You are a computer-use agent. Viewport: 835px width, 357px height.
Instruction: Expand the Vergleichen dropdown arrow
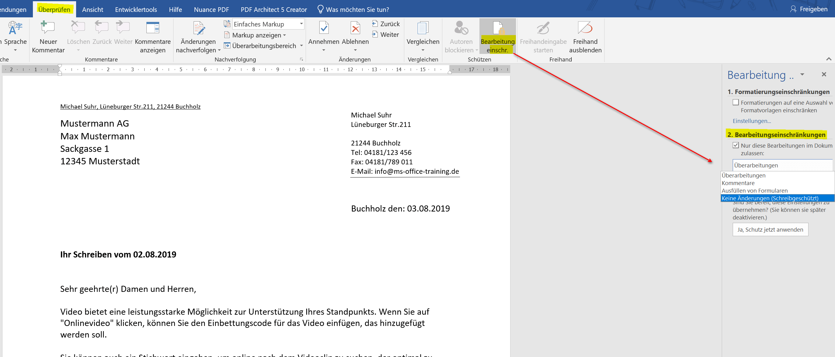tap(423, 50)
